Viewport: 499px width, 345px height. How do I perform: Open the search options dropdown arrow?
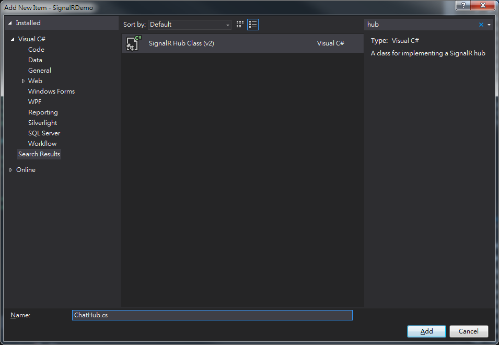click(x=489, y=25)
